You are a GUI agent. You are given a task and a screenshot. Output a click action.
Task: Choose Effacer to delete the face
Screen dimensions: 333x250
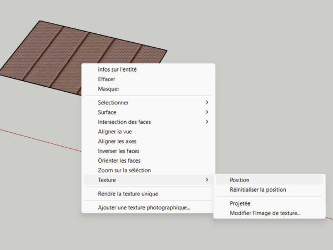[107, 79]
